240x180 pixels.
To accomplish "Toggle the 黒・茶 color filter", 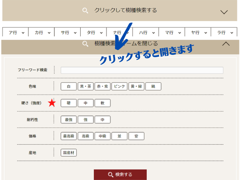I will click(85, 86).
